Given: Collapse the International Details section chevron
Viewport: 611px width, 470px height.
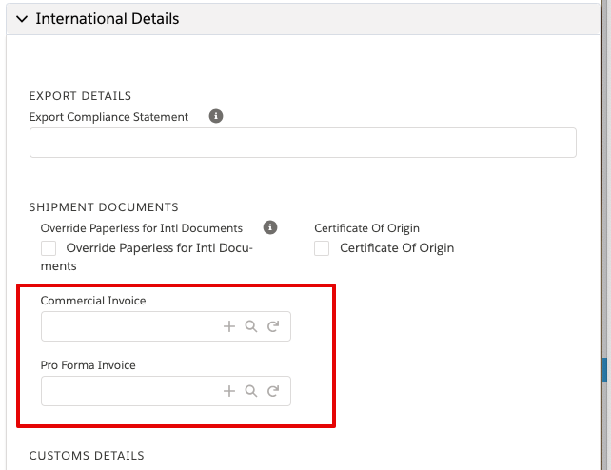Looking at the screenshot, I should click(x=22, y=19).
